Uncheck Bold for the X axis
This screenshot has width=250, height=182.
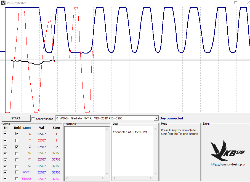point(17,133)
